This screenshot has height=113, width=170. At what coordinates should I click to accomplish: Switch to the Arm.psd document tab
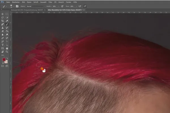pyautogui.click(x=27, y=10)
